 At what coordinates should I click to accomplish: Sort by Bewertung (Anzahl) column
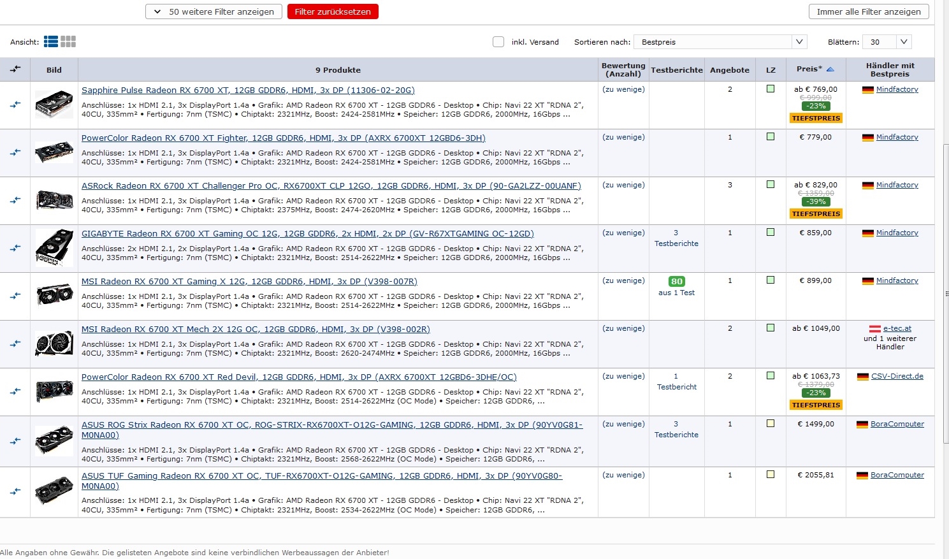pyautogui.click(x=623, y=69)
